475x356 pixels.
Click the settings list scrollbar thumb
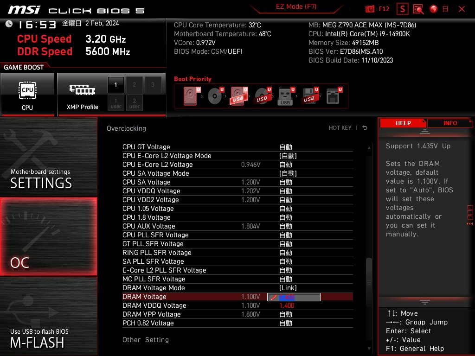point(369,282)
